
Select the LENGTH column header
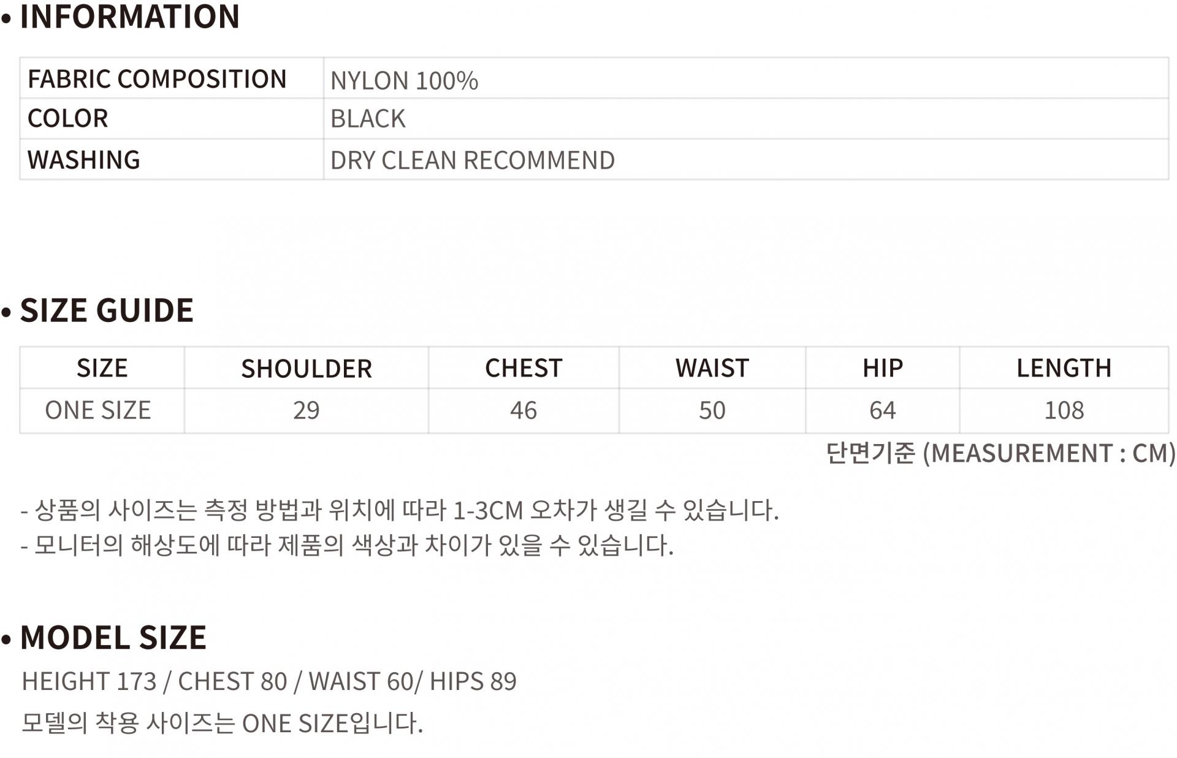(x=1064, y=368)
